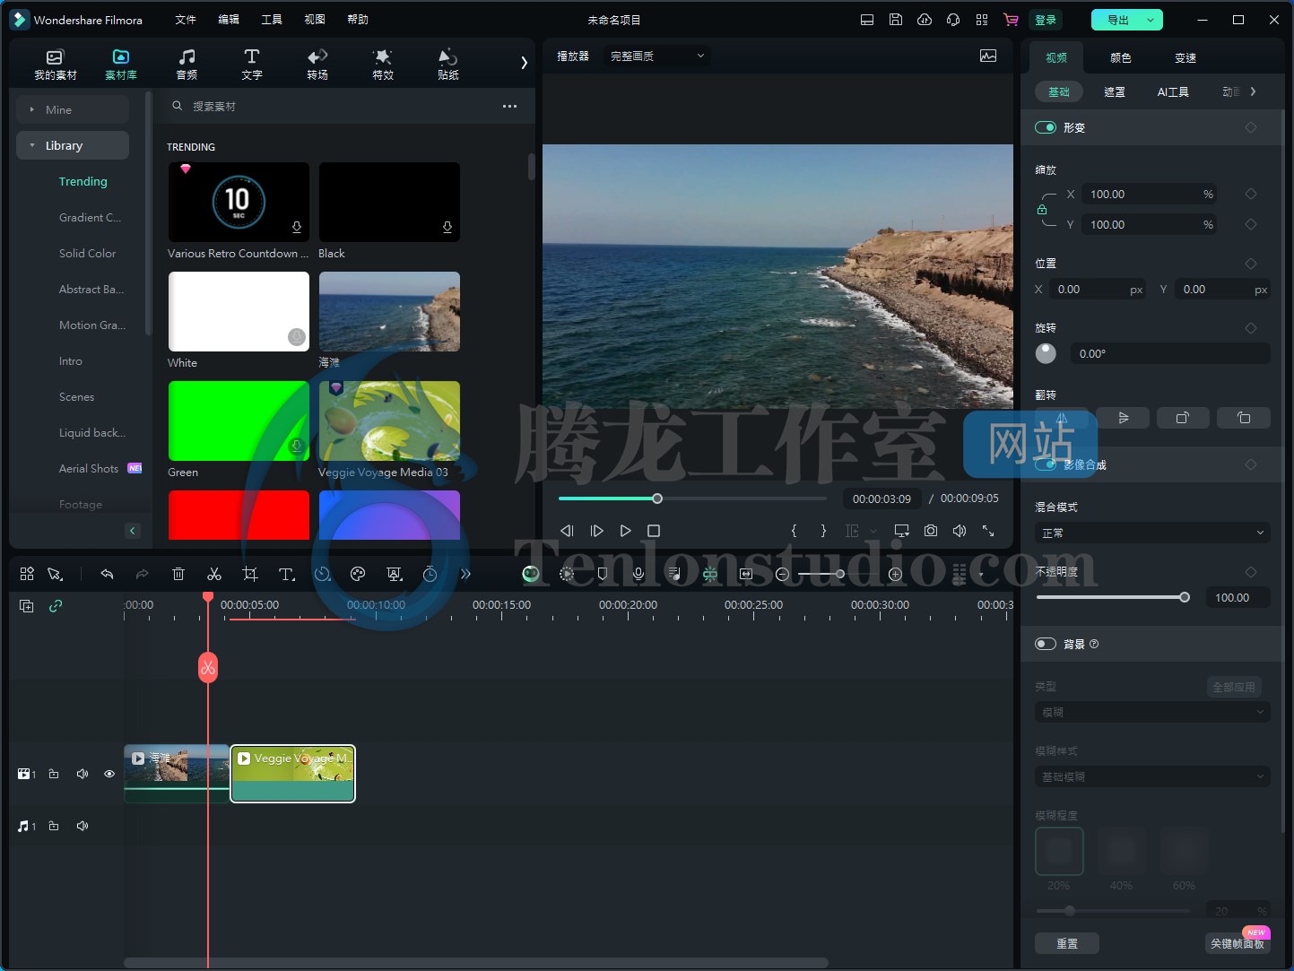
Task: Click the text tool in timeline toolbar
Action: click(x=286, y=574)
